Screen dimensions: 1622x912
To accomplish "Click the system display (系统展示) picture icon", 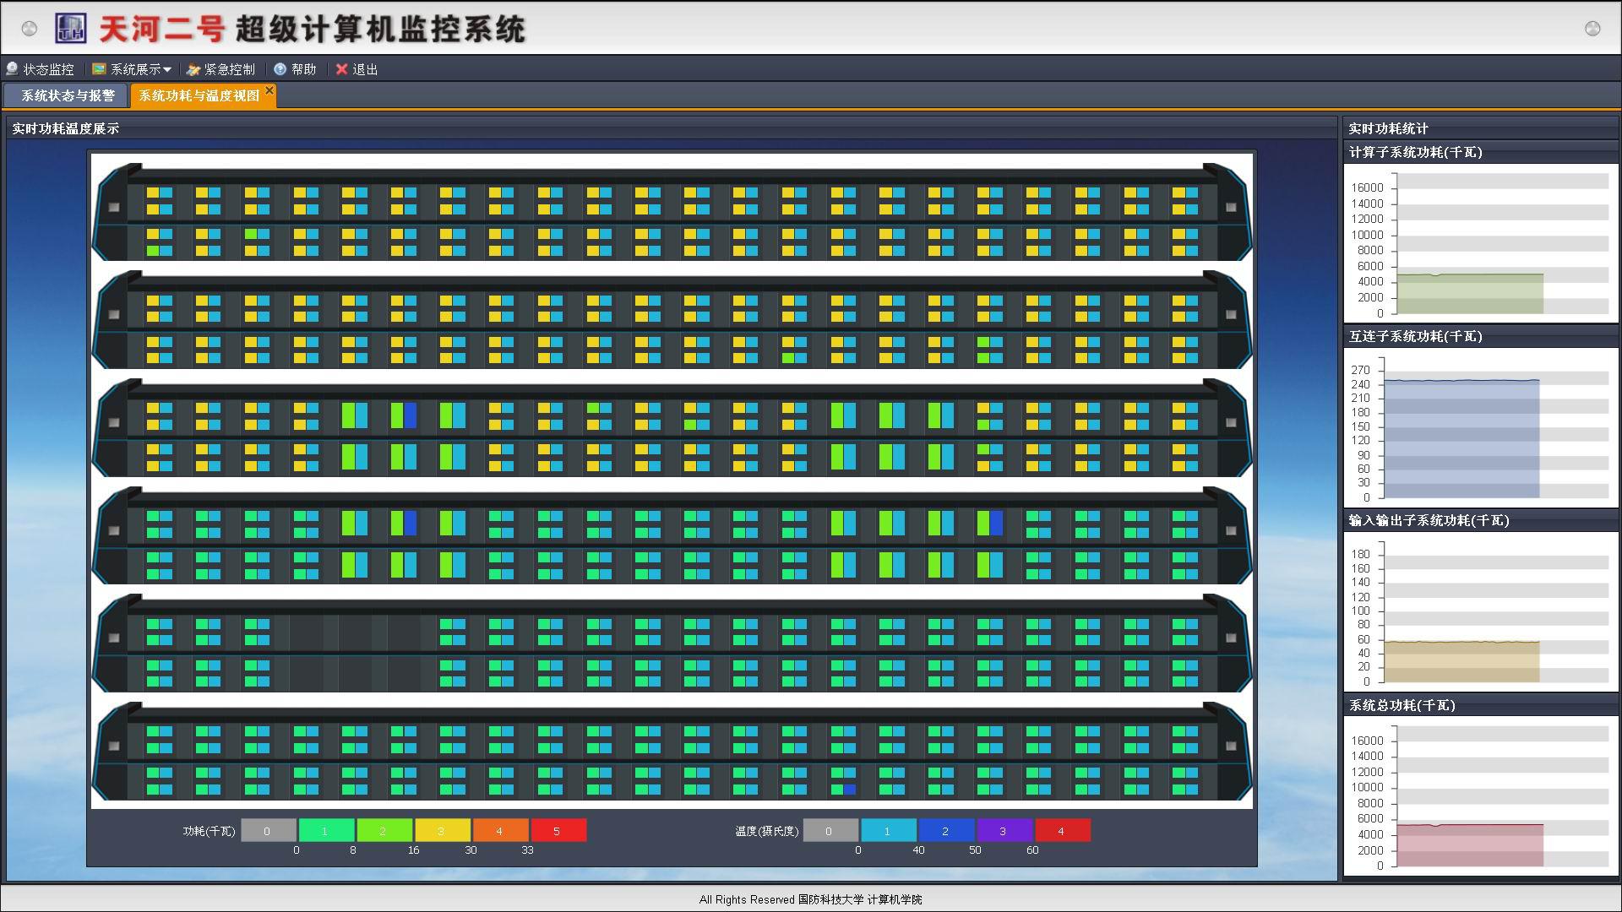I will (99, 69).
